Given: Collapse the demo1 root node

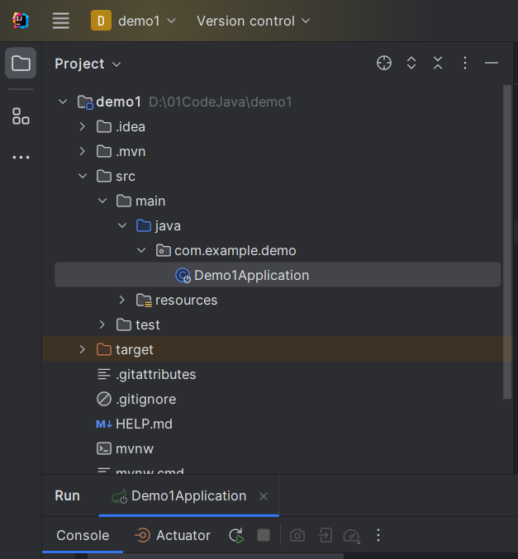Looking at the screenshot, I should 63,102.
